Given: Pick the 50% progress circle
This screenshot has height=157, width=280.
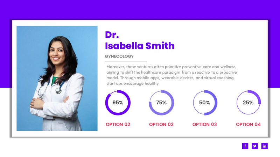Looking at the screenshot, I should tap(205, 103).
